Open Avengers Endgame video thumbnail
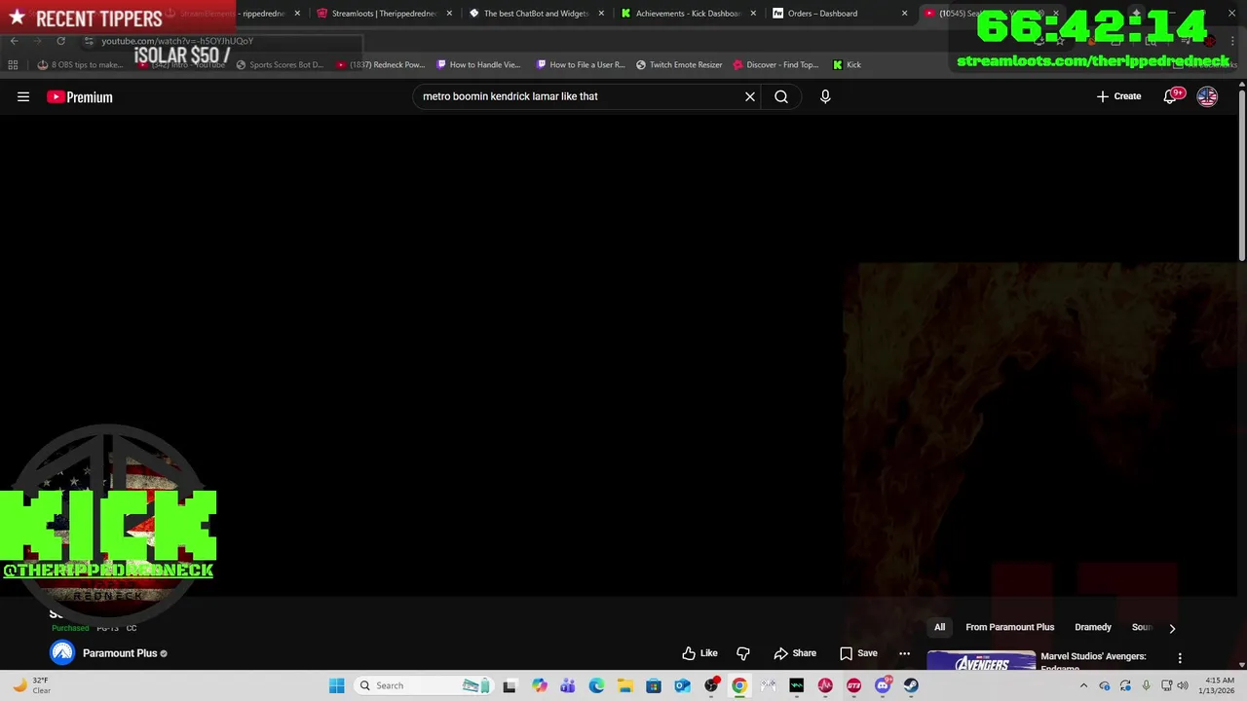This screenshot has height=701, width=1247. (981, 661)
